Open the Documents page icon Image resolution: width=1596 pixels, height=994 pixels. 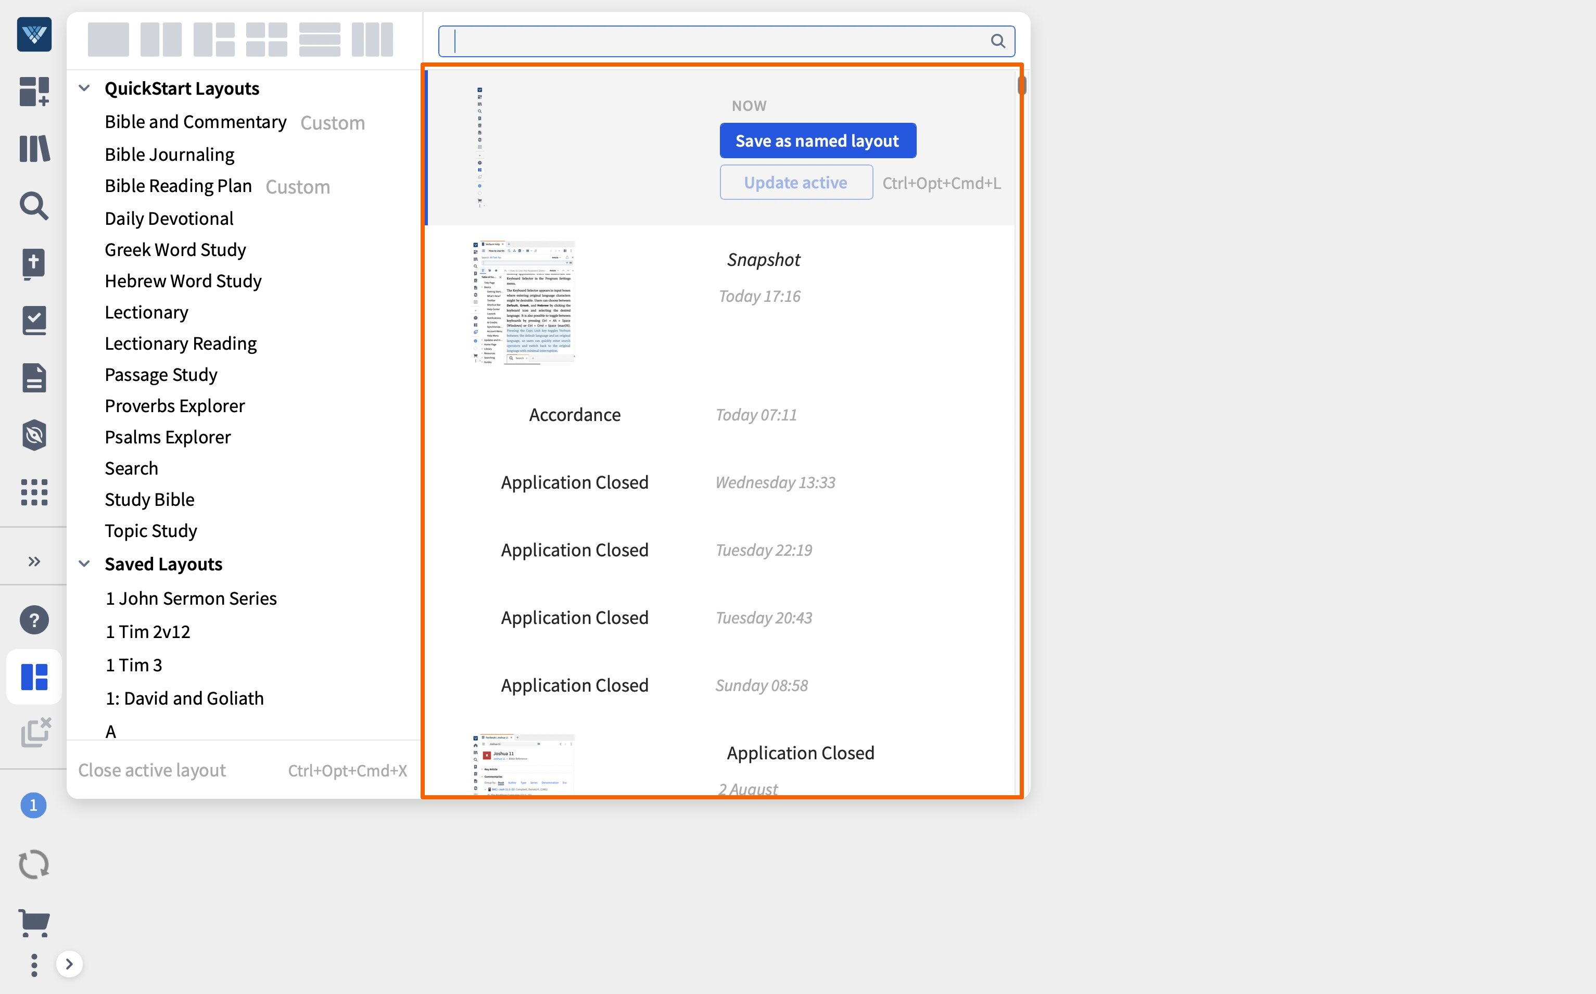(34, 377)
